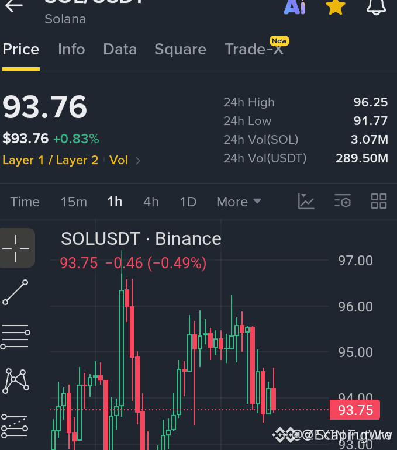Click the Solana subtitle text
This screenshot has height=450, width=397.
pos(65,19)
